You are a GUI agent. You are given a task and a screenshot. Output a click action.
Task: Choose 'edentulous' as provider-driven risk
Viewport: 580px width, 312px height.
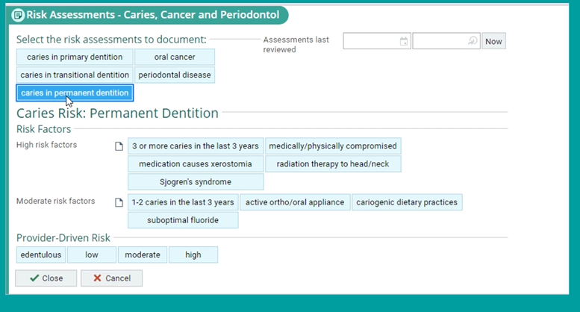pos(41,255)
